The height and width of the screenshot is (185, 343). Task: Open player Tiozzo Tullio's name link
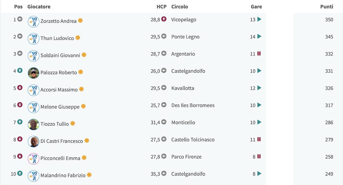tap(55, 124)
